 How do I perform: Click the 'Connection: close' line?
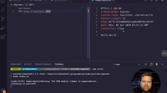tap(112, 28)
